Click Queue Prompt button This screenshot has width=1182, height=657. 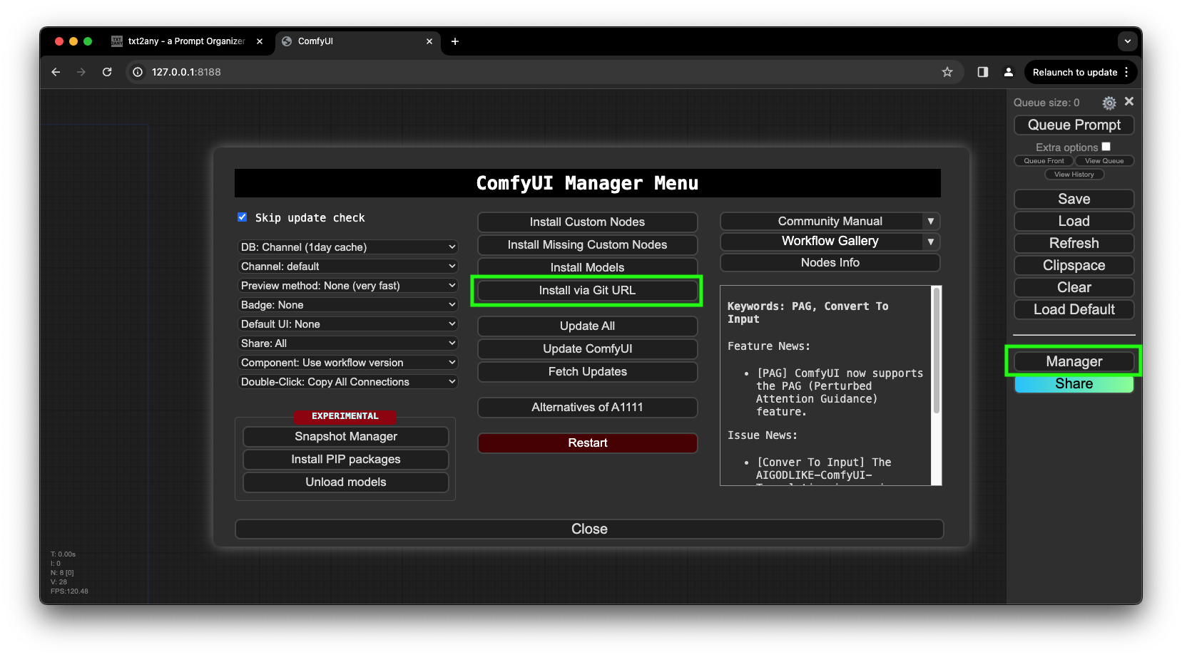[1074, 125]
